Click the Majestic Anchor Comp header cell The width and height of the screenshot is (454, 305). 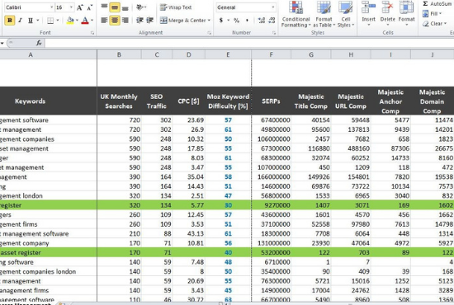tap(390, 101)
